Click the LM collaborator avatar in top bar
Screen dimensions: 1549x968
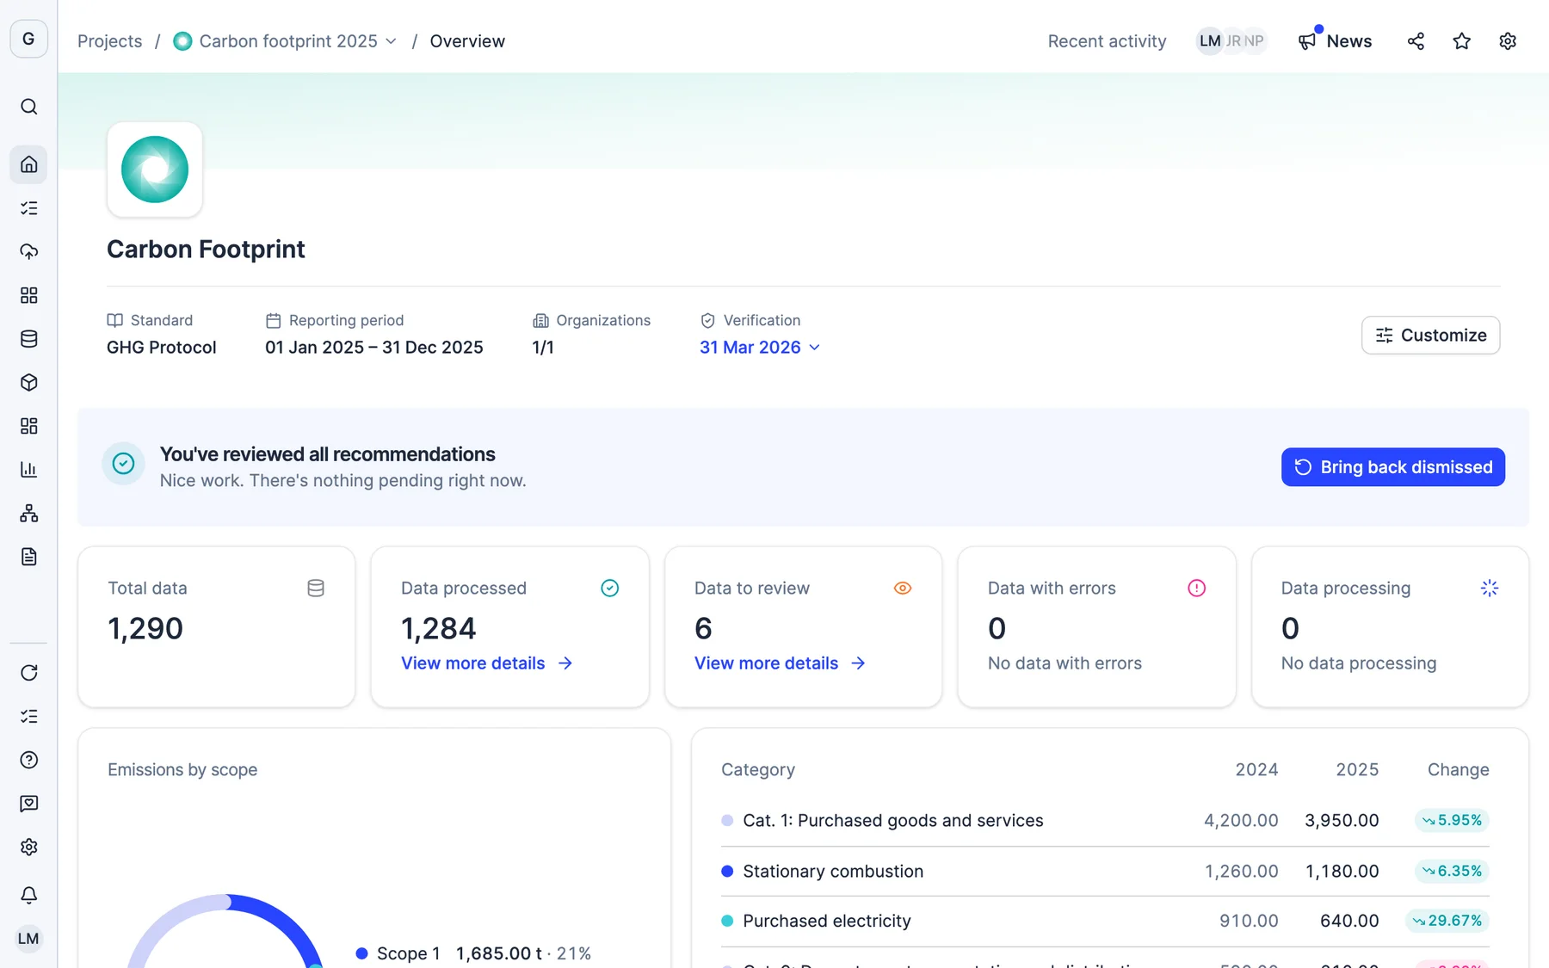(1209, 41)
